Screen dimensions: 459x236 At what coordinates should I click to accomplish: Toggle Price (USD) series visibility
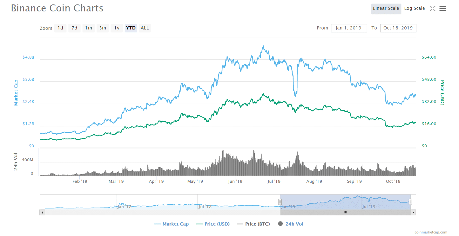coord(213,224)
